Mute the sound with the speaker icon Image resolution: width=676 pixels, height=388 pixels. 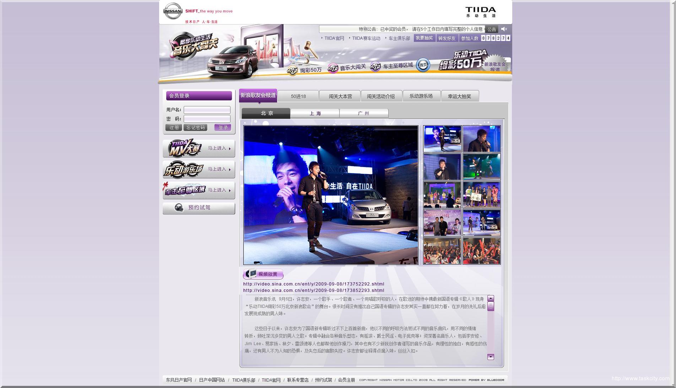click(x=504, y=29)
